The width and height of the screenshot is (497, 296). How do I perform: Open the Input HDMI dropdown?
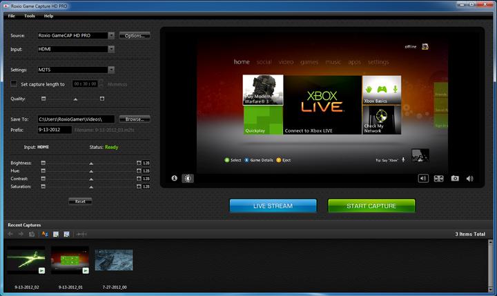coord(111,49)
